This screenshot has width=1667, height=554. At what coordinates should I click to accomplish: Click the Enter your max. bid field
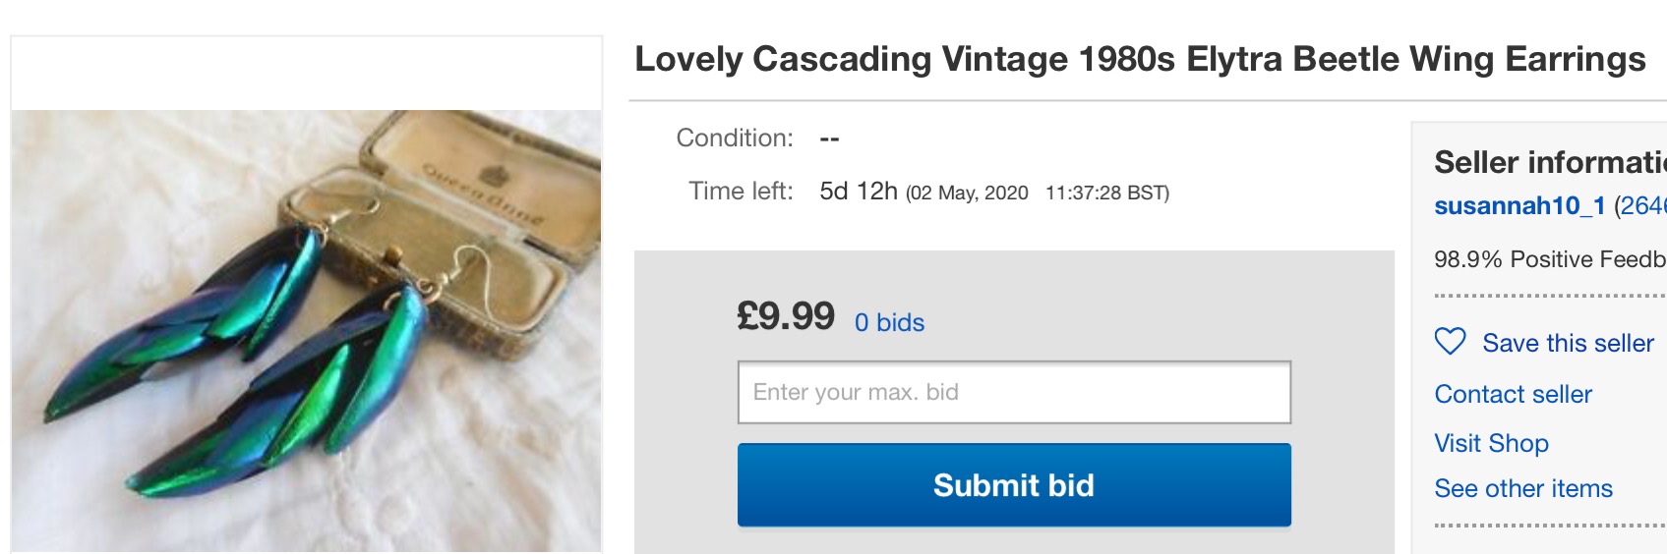point(1014,392)
